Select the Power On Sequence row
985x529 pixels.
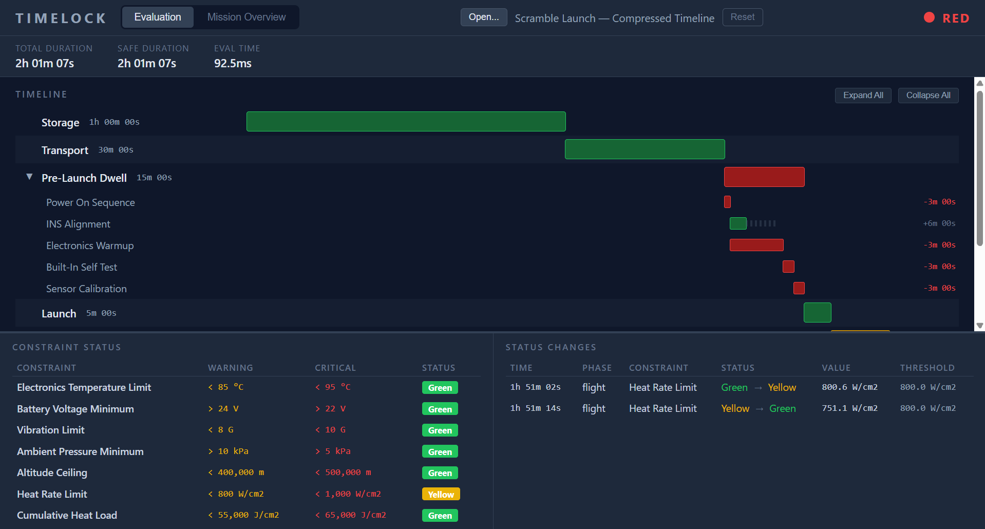coord(487,202)
